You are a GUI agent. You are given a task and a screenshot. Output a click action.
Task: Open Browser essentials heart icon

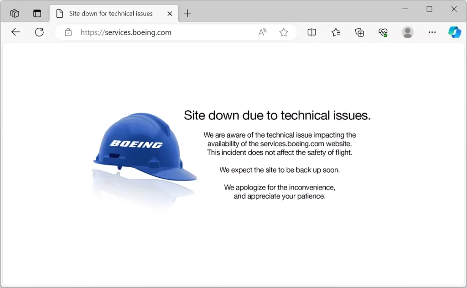point(383,32)
